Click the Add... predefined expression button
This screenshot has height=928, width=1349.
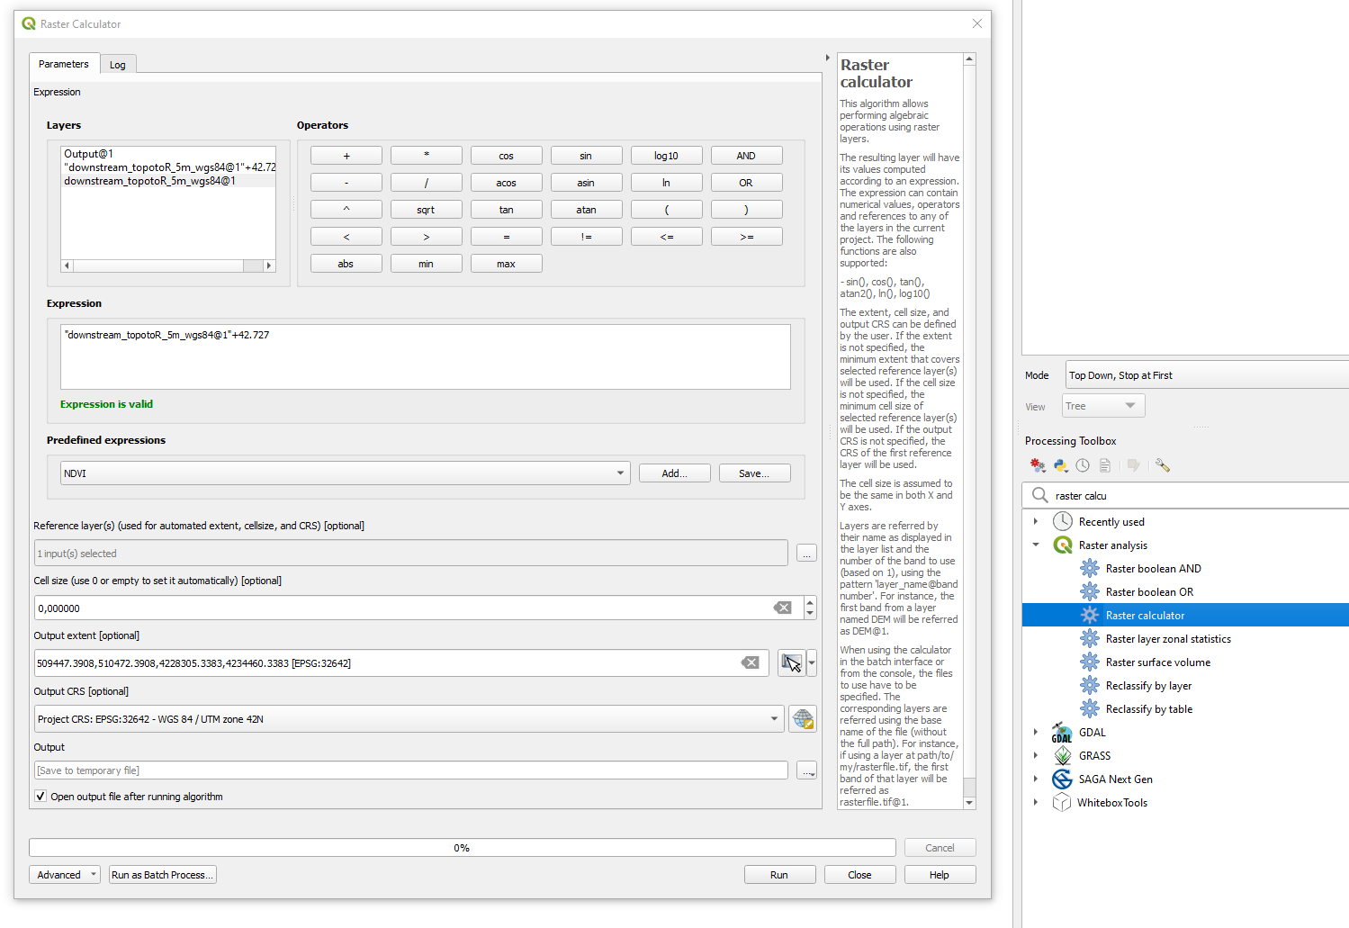pos(674,473)
